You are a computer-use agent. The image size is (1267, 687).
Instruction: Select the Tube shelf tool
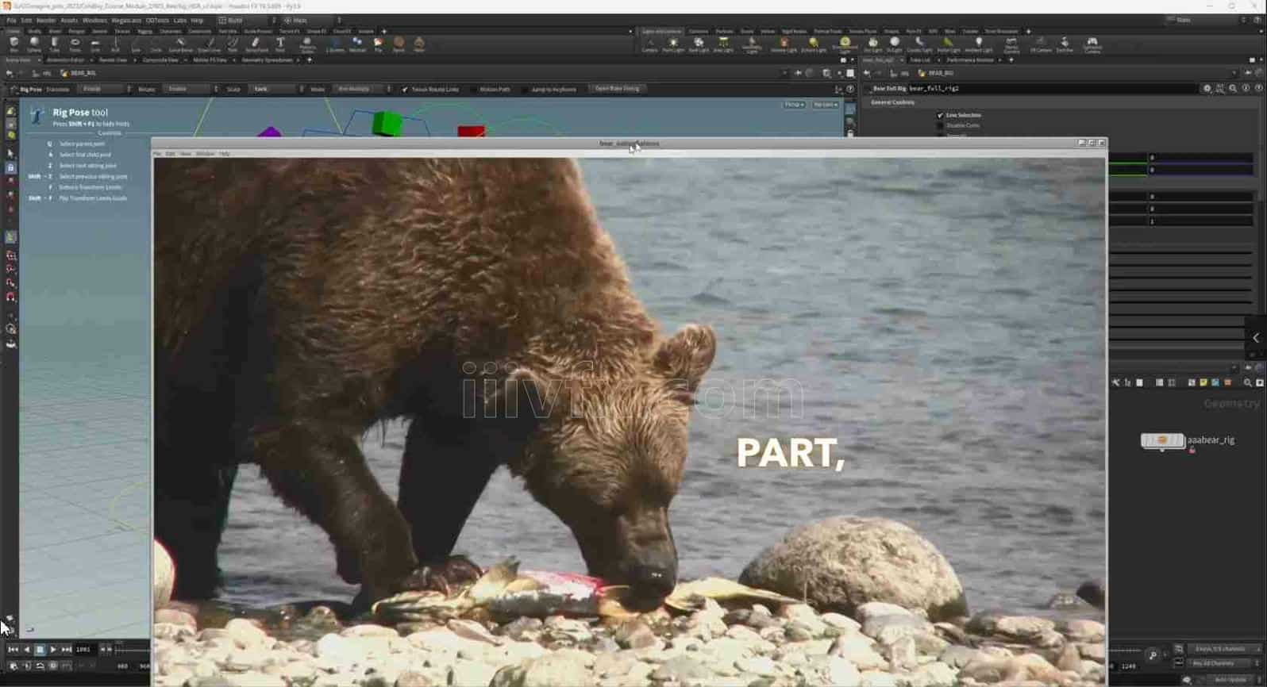(x=55, y=44)
